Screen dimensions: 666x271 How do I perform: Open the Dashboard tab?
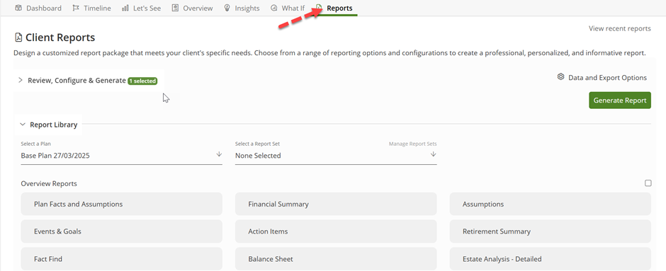(x=38, y=8)
